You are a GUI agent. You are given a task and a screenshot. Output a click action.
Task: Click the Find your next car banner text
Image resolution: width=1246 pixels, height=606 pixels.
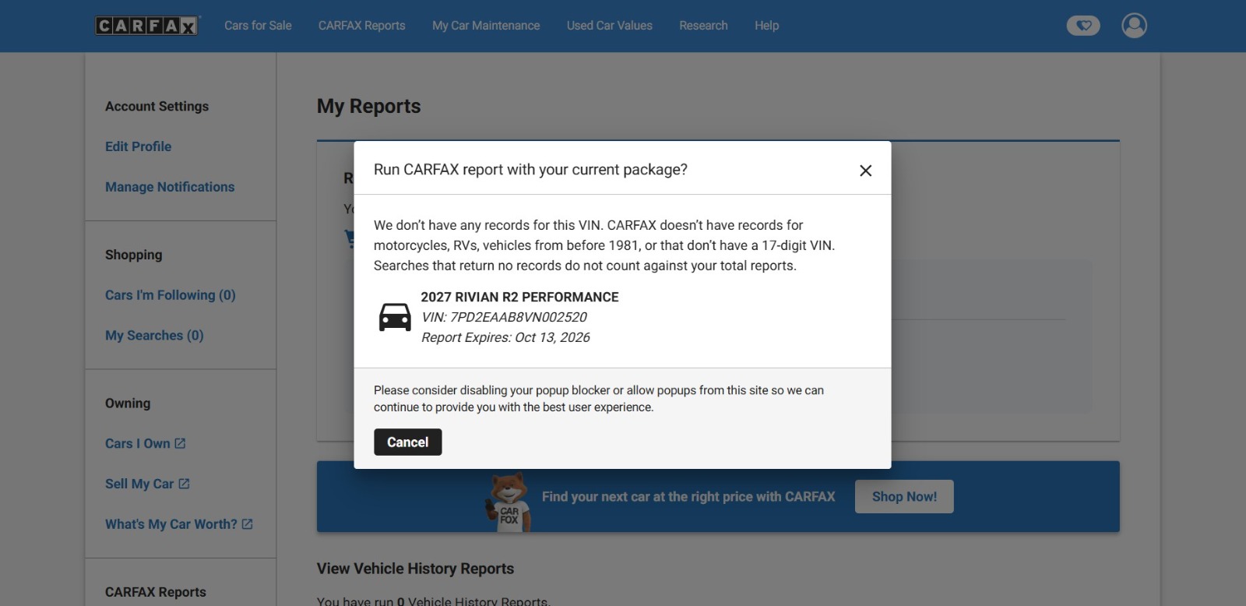tap(688, 497)
